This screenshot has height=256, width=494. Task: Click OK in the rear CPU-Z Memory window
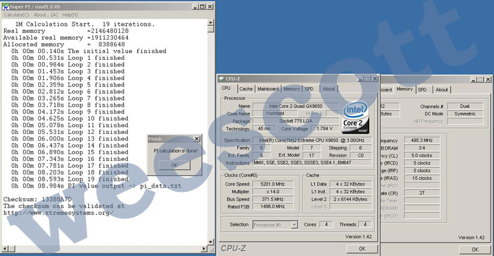[475, 249]
